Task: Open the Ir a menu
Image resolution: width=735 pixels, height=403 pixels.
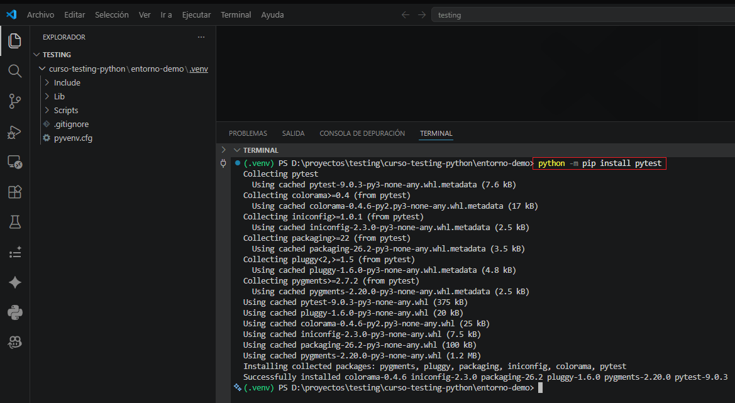Action: [166, 15]
